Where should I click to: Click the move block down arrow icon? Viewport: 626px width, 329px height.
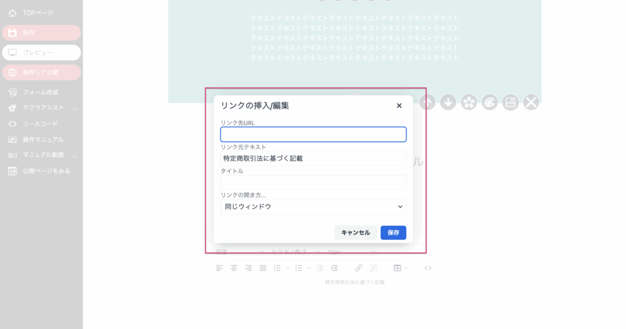click(448, 103)
